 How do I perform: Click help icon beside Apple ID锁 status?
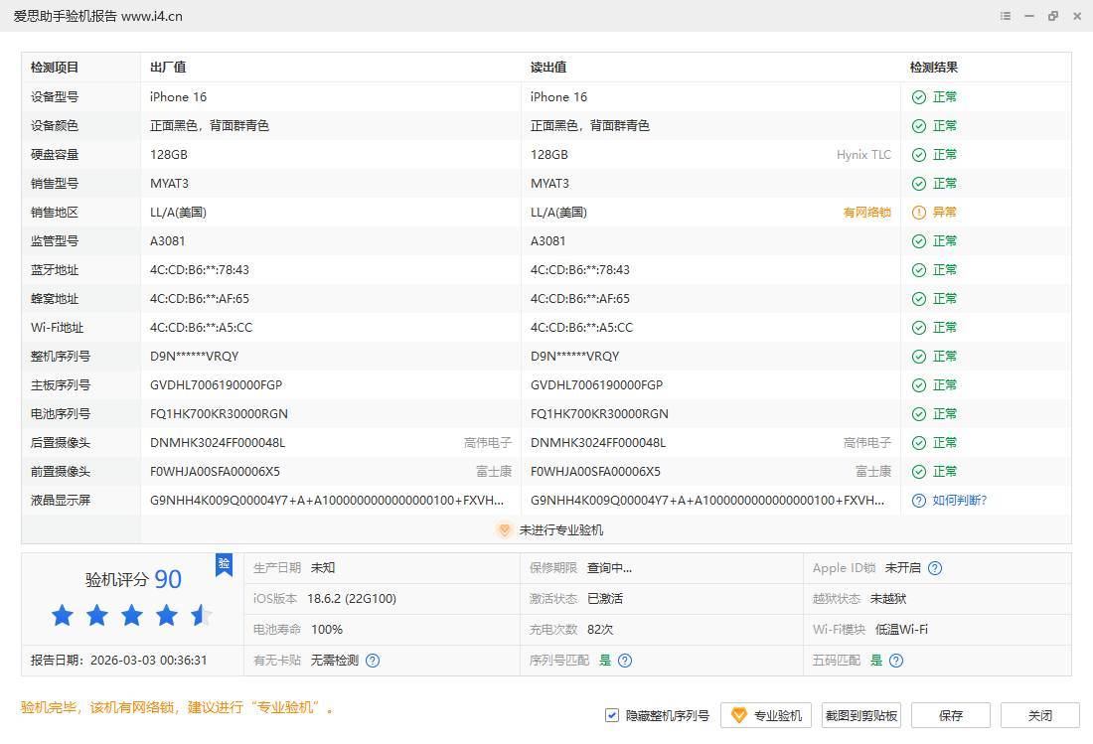pos(934,568)
